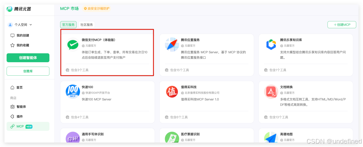Viewport: 363px width, 147px height.
Task: Switch to the 社区服务 tab
Action: click(x=87, y=25)
